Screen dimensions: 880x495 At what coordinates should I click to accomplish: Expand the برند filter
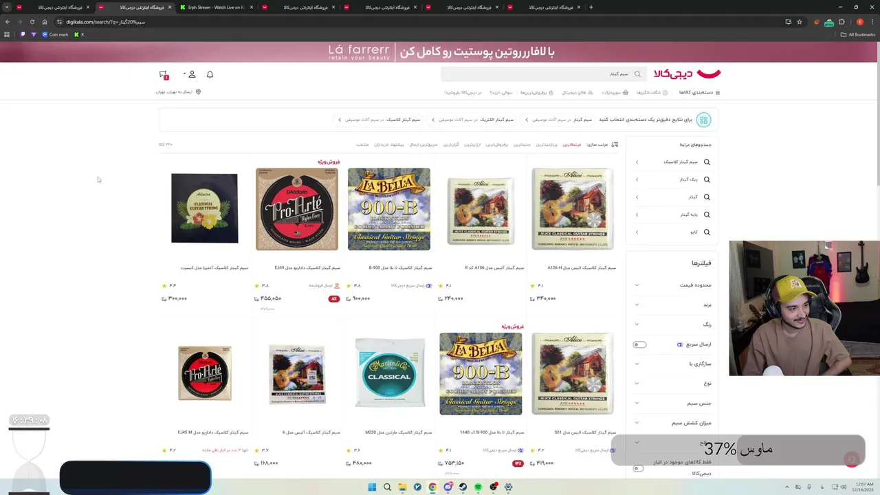click(673, 305)
